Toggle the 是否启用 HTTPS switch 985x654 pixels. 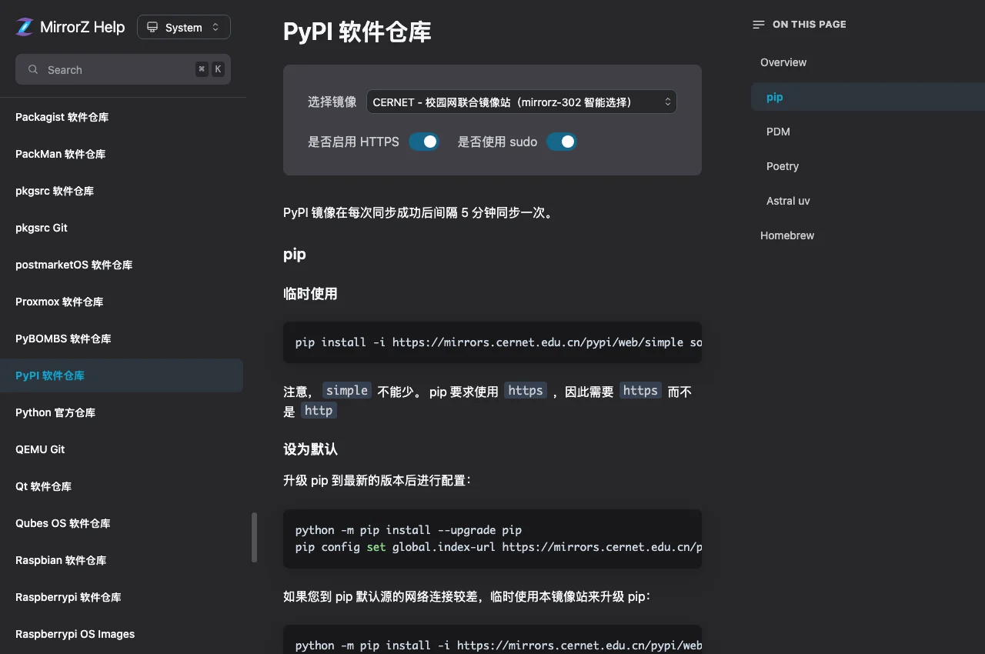click(x=424, y=142)
